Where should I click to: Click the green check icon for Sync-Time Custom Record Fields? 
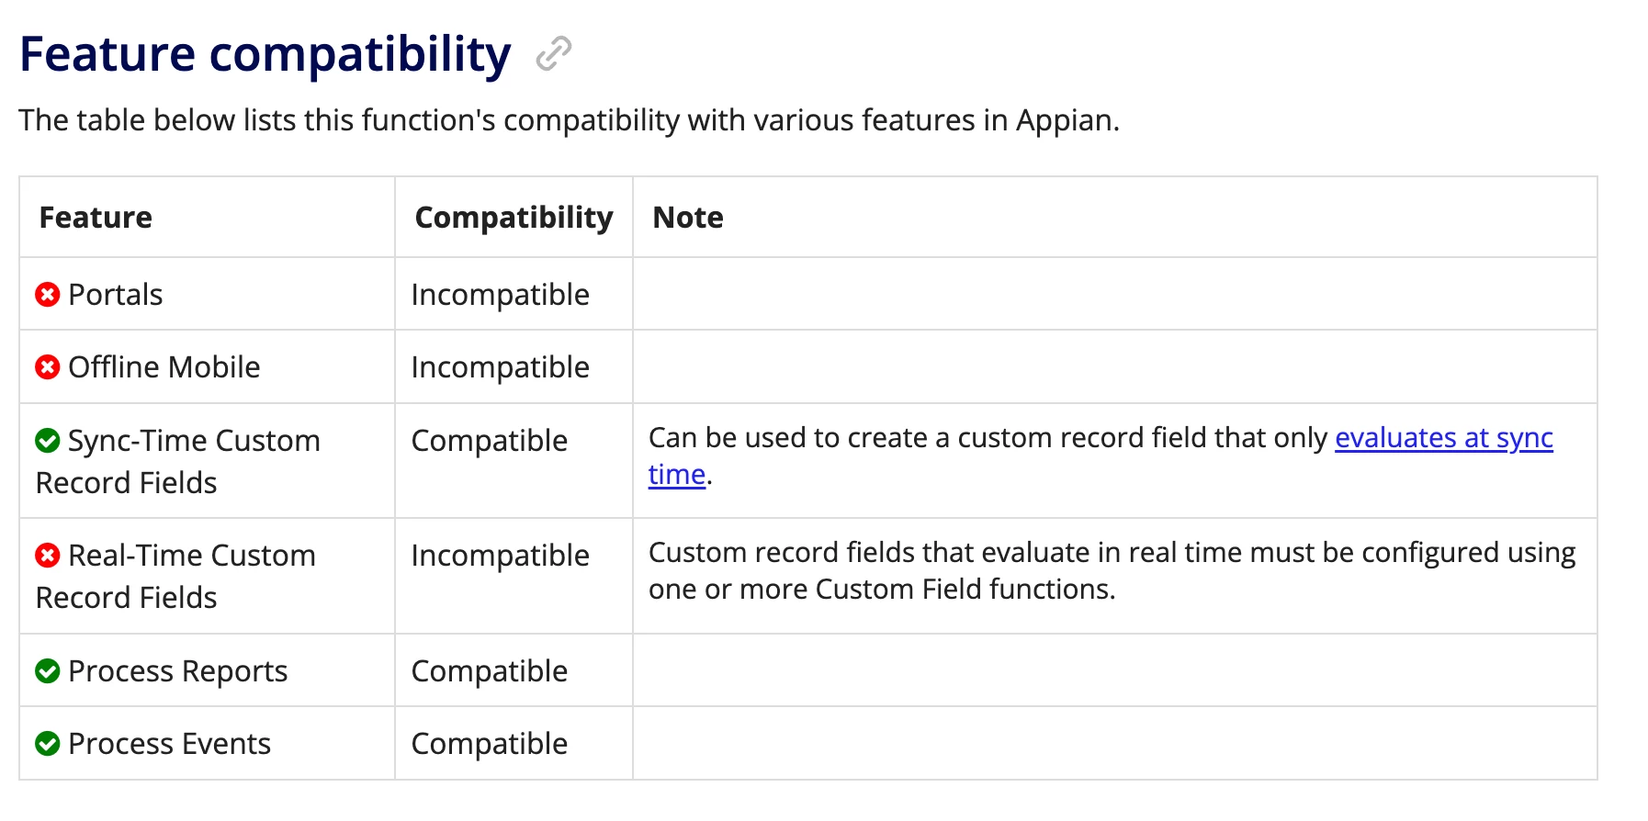pos(48,441)
